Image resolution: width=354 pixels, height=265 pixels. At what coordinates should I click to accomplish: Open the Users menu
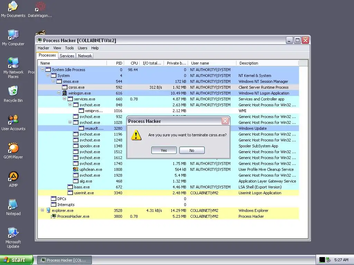click(82, 48)
